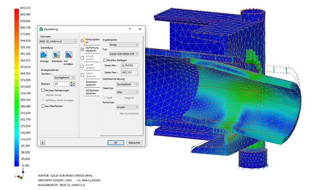Open the color palette icon beside Ebenen

[x=73, y=84]
